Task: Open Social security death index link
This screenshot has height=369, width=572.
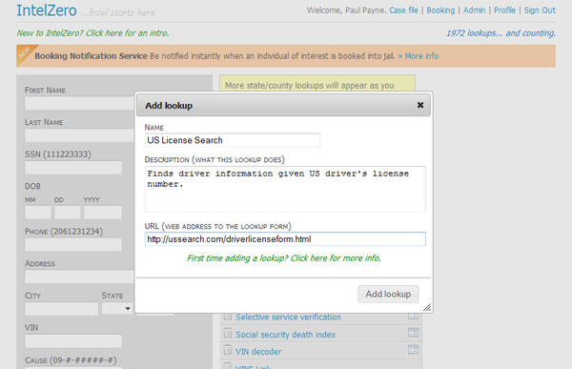Action: point(285,335)
